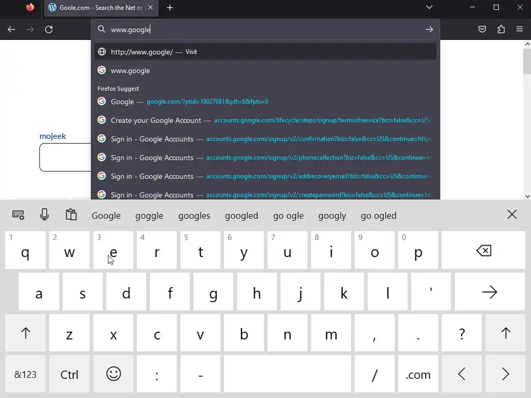Tap the g key
This screenshot has height=398, width=531.
tap(213, 292)
